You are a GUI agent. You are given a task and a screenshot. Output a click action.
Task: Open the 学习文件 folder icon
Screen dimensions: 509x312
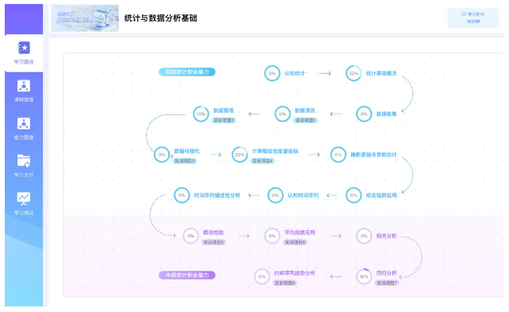pyautogui.click(x=24, y=161)
